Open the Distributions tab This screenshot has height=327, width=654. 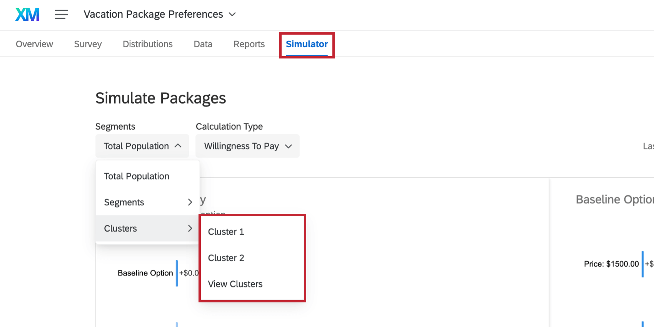[147, 44]
